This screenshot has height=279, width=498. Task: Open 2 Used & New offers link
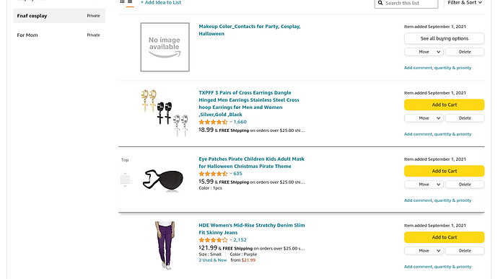213,260
